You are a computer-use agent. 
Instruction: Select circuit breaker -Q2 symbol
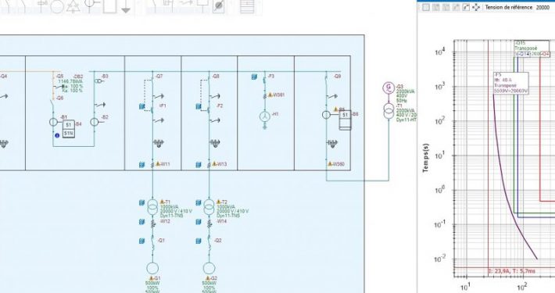click(209, 245)
